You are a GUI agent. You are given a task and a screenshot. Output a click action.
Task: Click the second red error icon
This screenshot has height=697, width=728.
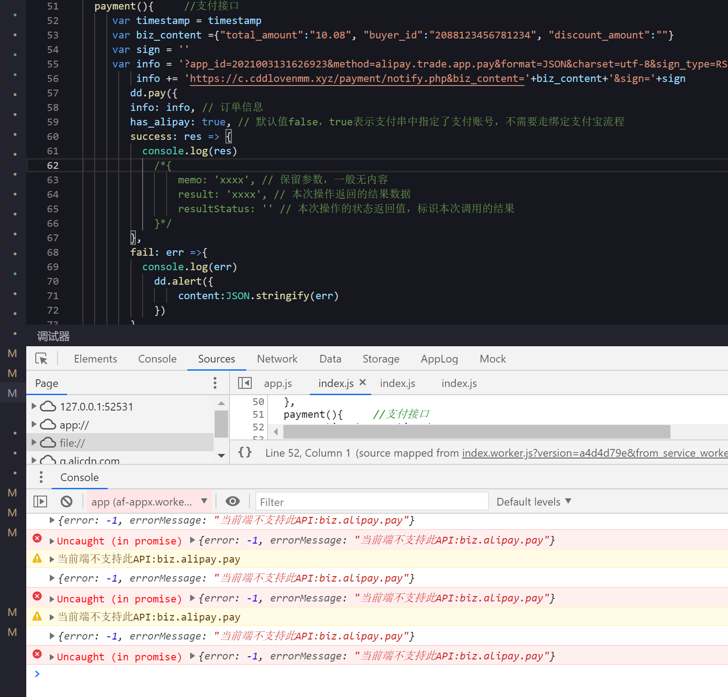38,596
